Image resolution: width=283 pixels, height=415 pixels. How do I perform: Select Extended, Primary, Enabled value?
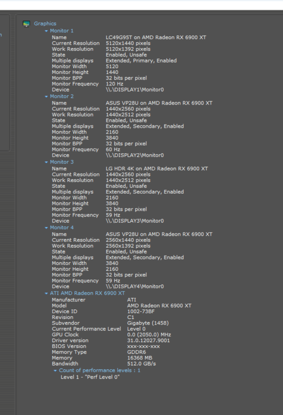click(141, 61)
